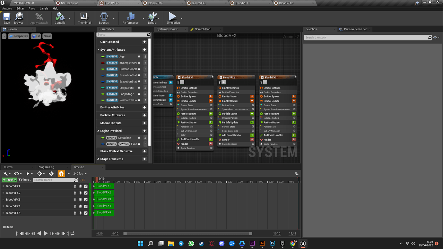The image size is (443, 249).
Task: Collapse the System Attributes section
Action: point(98,50)
